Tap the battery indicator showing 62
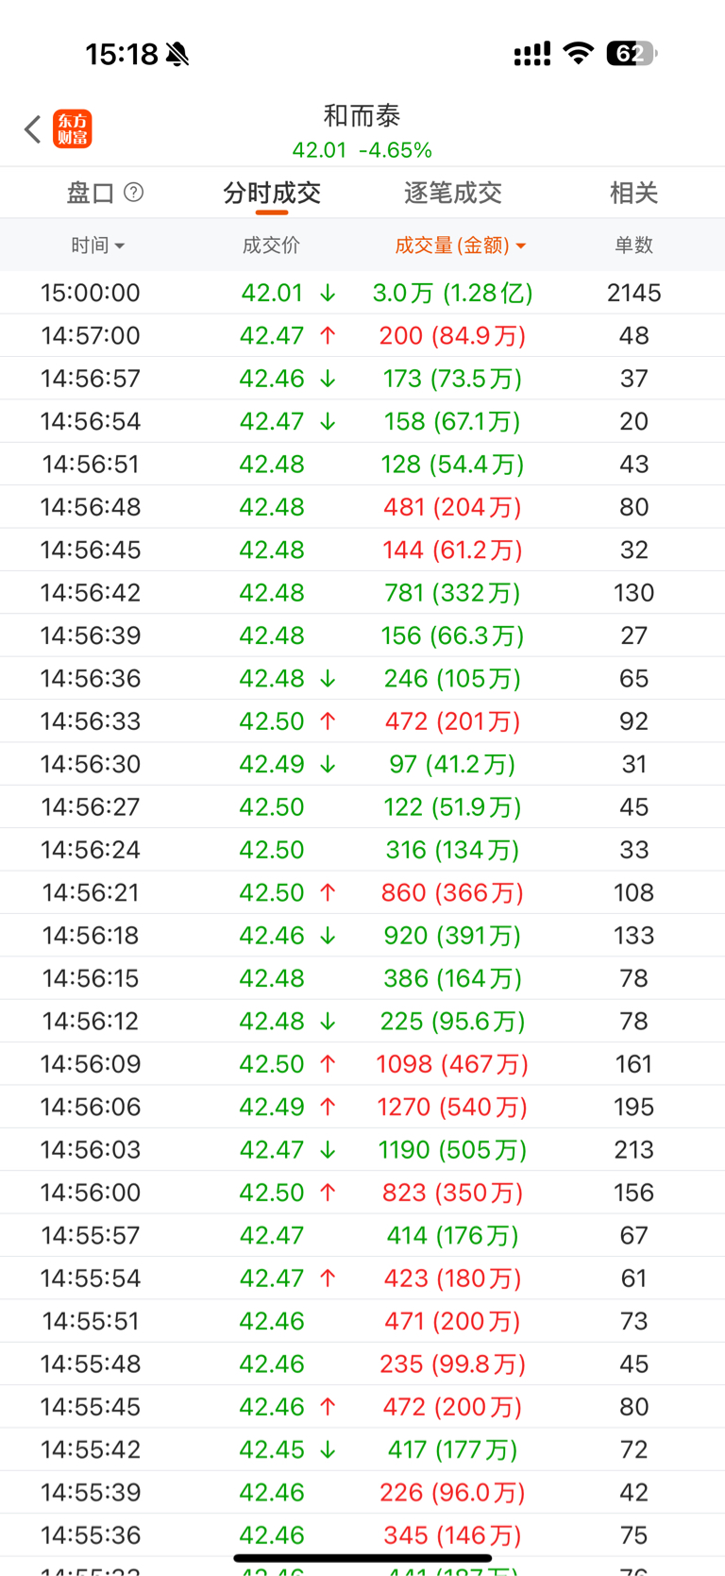The width and height of the screenshot is (725, 1576). pos(631,54)
